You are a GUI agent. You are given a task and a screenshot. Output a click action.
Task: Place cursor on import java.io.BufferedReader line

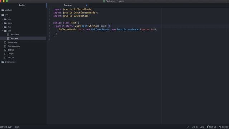(74, 9)
